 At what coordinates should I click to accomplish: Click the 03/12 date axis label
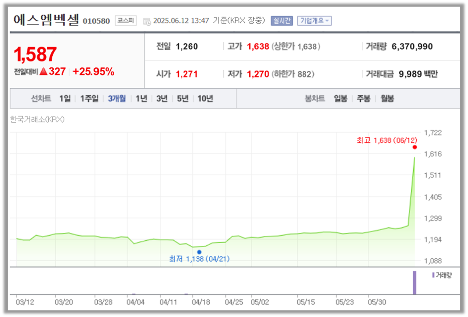tap(25, 302)
